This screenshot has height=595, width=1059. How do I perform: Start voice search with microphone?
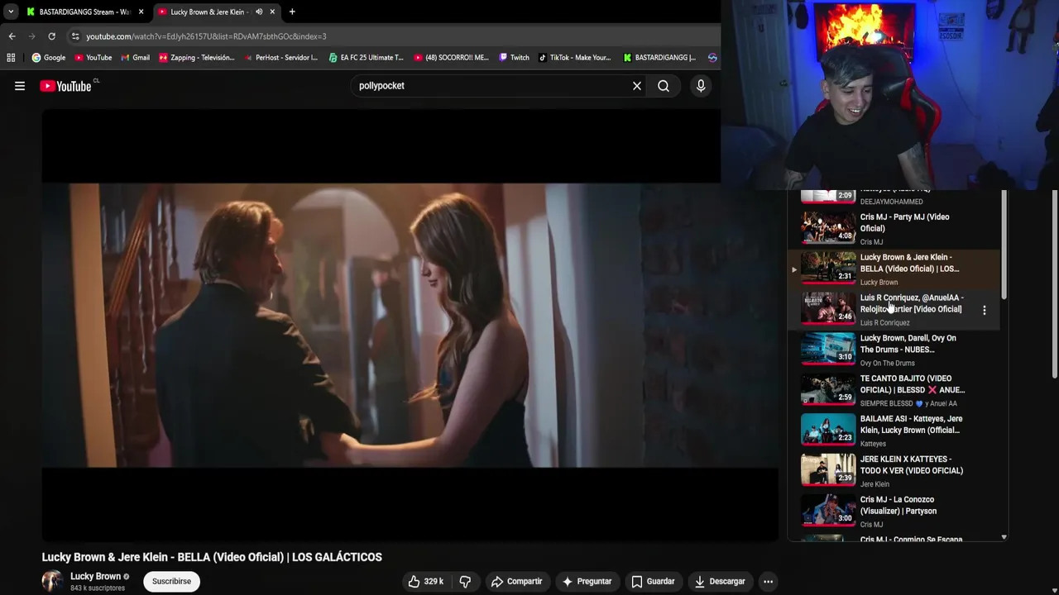pos(701,86)
